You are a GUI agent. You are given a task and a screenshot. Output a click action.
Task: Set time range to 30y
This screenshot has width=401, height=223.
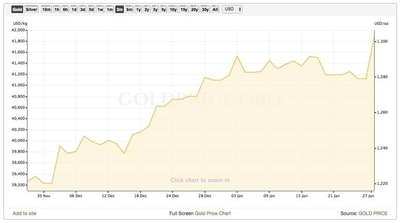click(x=205, y=9)
